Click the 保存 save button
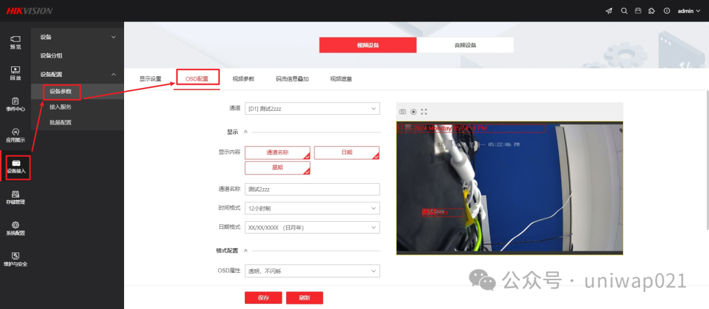Viewport: 709px width, 309px height. (x=264, y=298)
